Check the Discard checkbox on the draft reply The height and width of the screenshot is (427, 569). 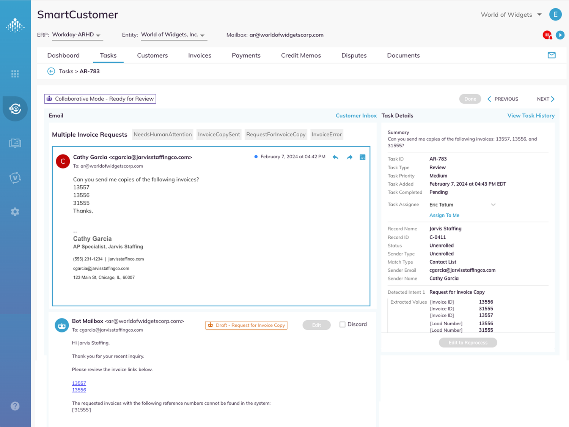[x=343, y=324]
